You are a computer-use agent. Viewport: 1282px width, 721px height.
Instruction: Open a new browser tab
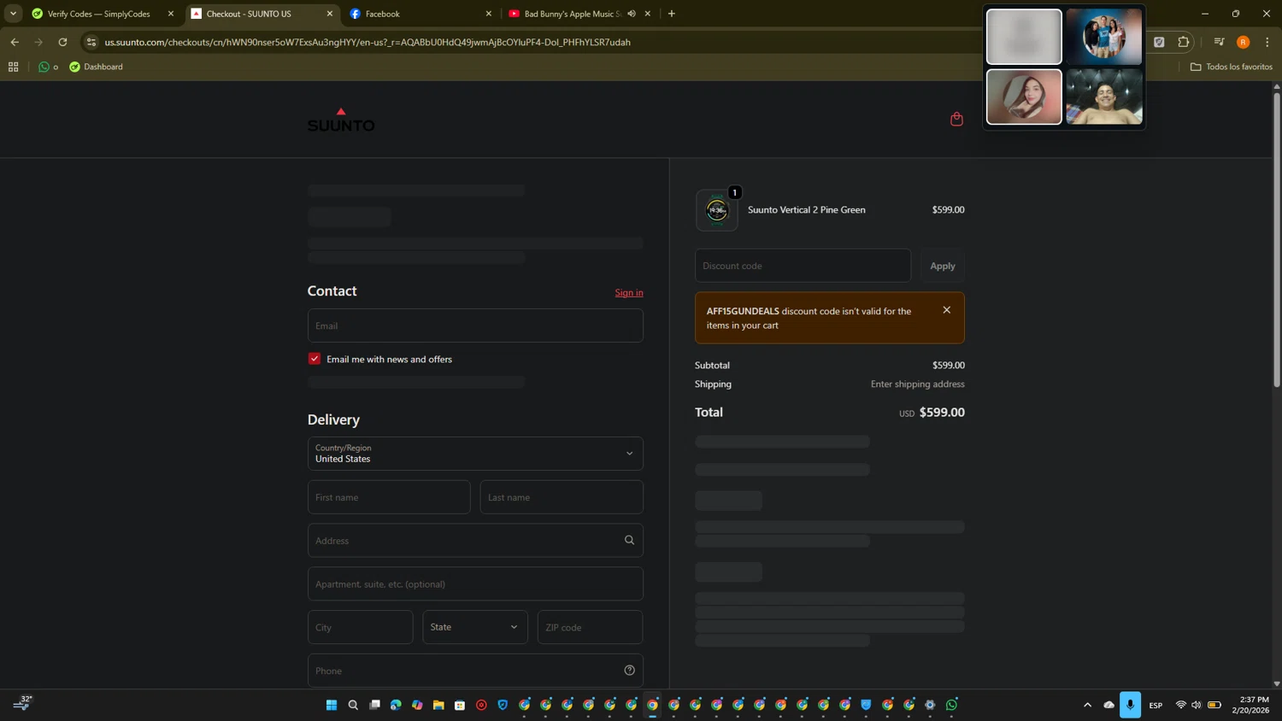pyautogui.click(x=672, y=14)
